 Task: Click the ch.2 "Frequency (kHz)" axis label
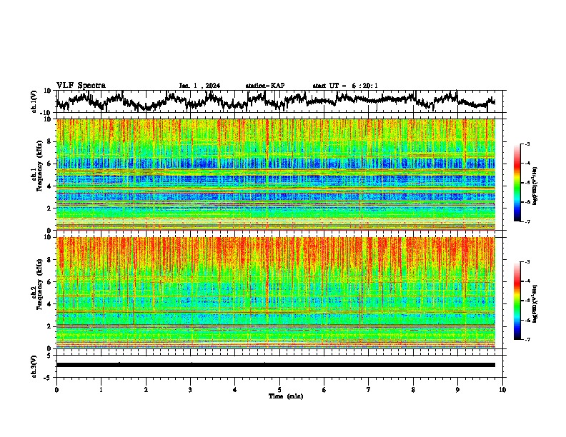[39, 284]
